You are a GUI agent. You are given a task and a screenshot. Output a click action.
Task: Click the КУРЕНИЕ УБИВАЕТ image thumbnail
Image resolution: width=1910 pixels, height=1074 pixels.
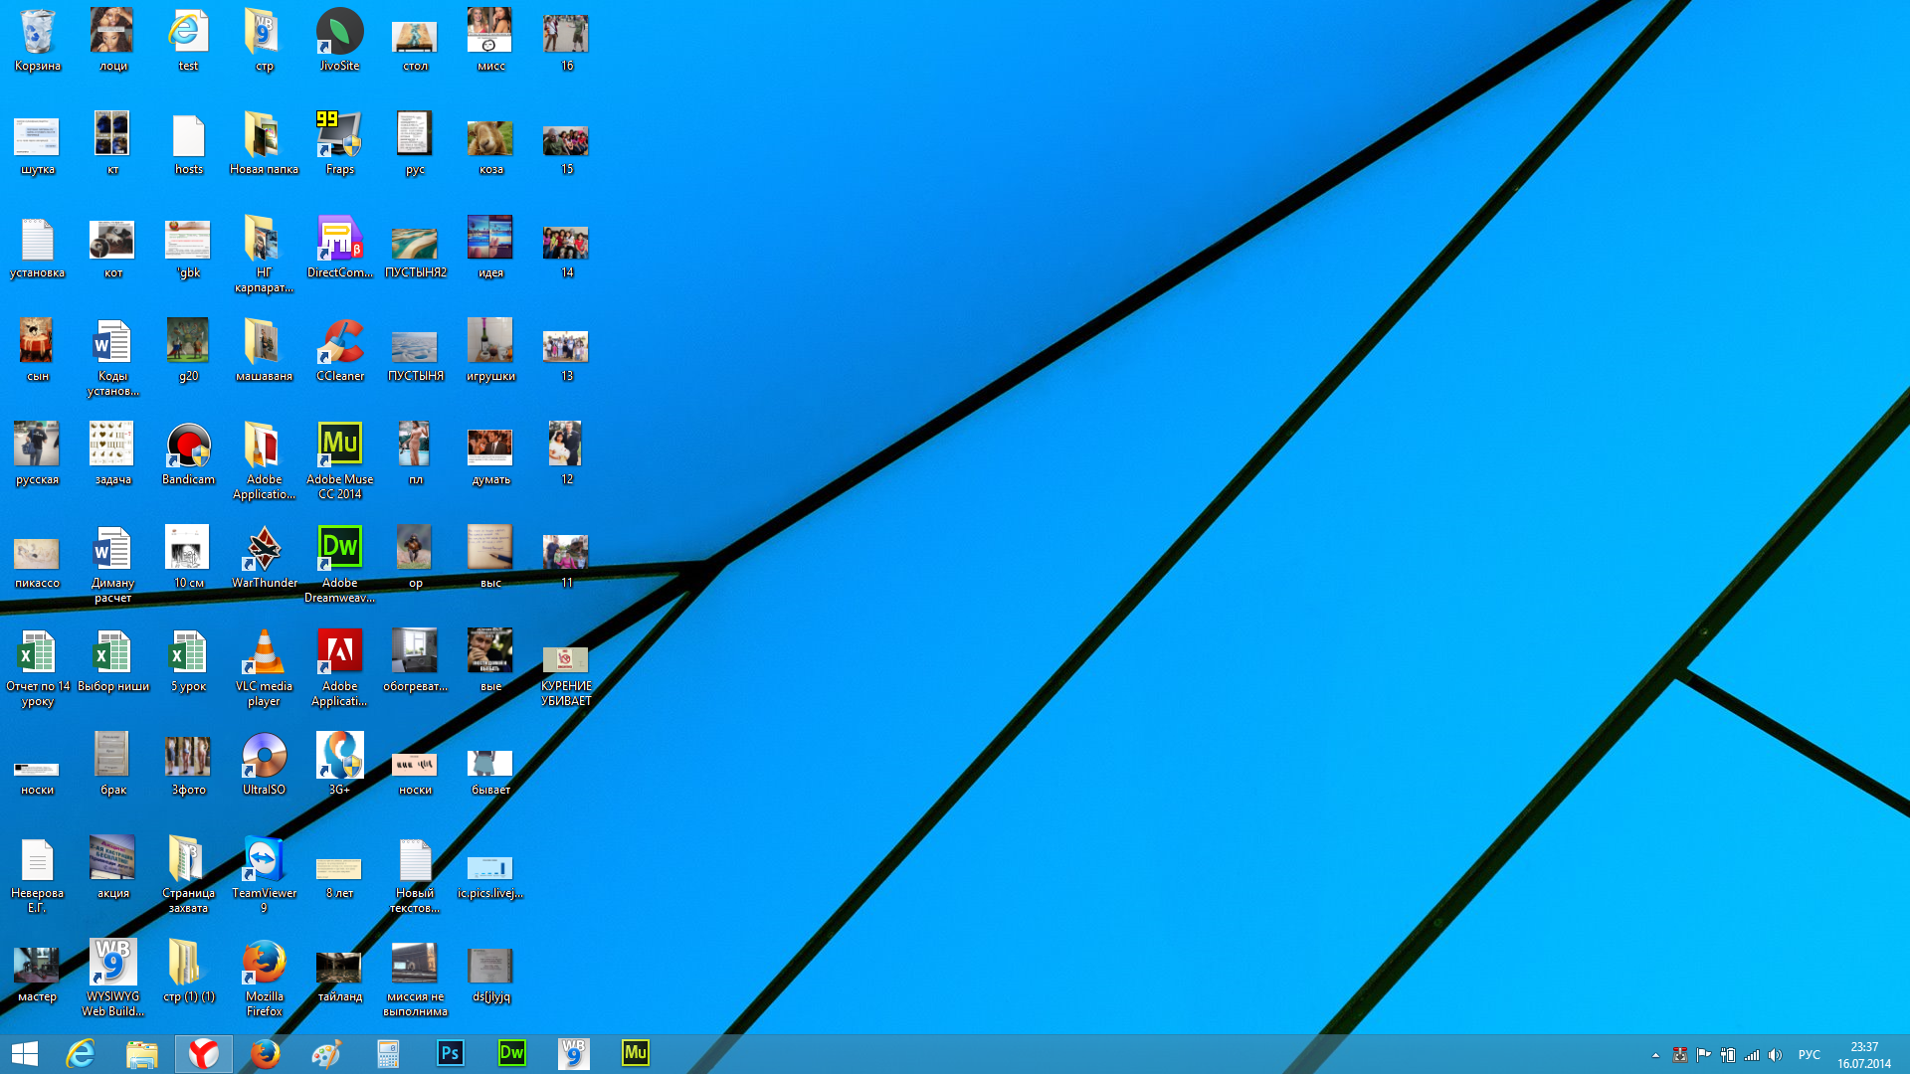[x=565, y=659]
